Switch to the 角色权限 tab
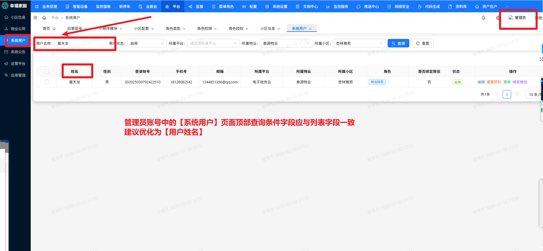This screenshot has height=251, width=543. [x=205, y=29]
